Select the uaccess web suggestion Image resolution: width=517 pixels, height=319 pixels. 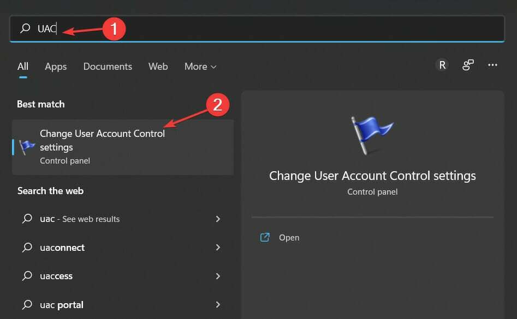click(123, 276)
